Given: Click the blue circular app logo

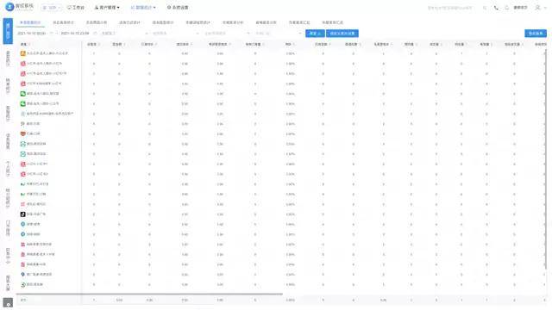Looking at the screenshot, I should [9, 6].
